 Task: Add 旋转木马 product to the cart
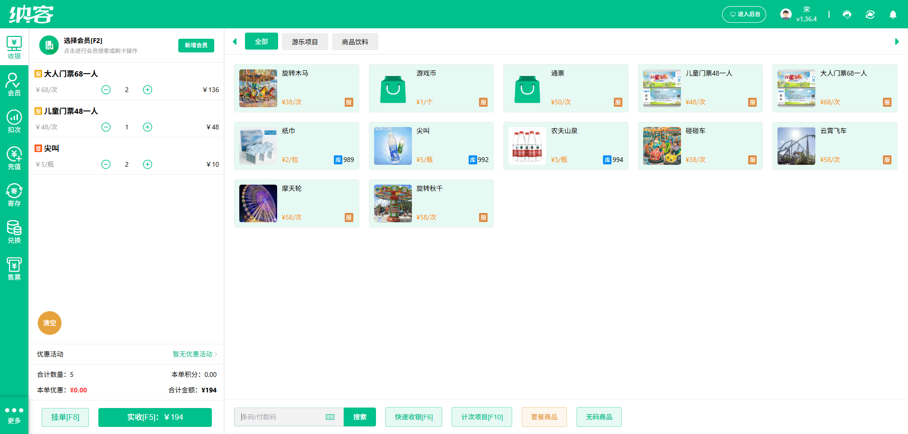pyautogui.click(x=297, y=88)
